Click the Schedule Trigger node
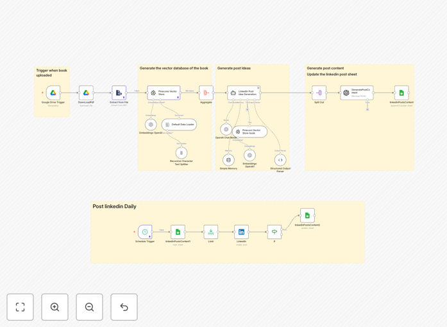447x327 pixels. tap(145, 232)
